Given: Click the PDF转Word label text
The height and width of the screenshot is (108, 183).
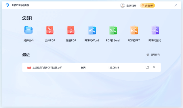Looking at the screenshot, I should pyautogui.click(x=92, y=41).
